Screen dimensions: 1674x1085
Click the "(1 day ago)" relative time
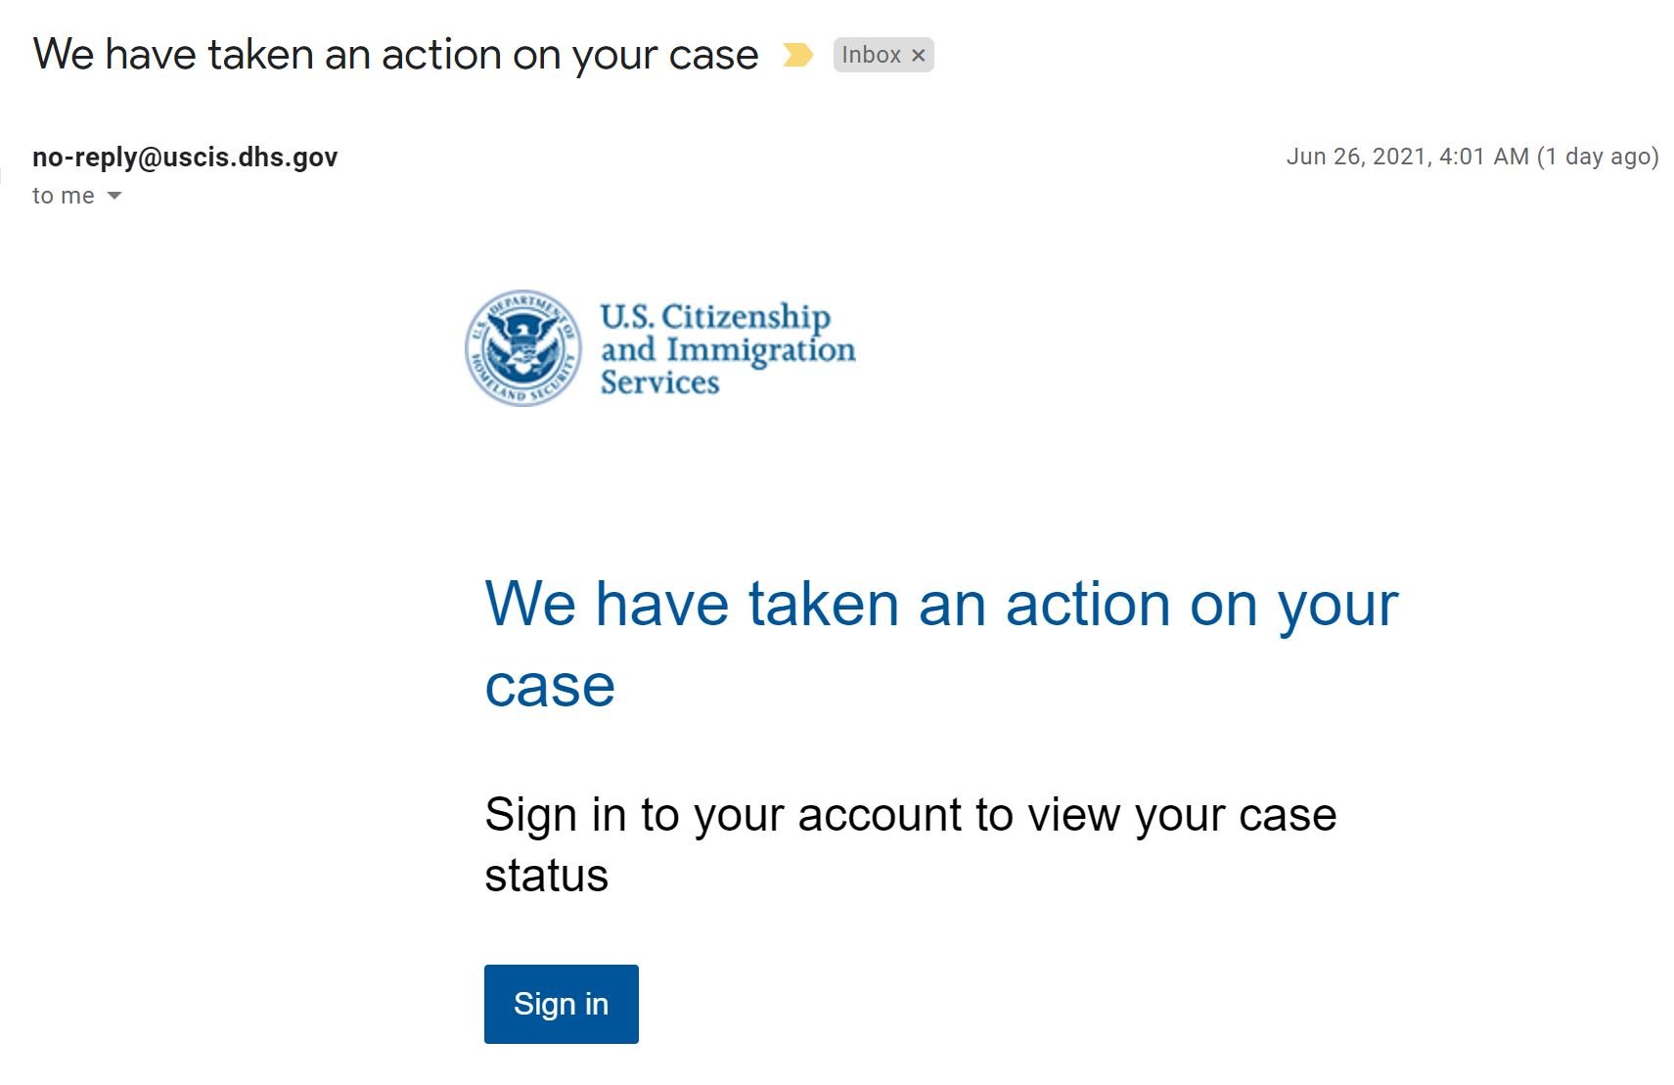1598,157
